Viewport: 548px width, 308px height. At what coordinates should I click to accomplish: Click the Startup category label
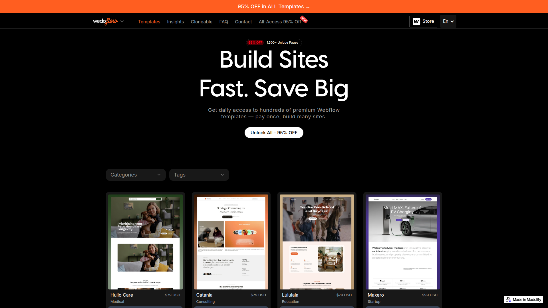click(x=374, y=301)
